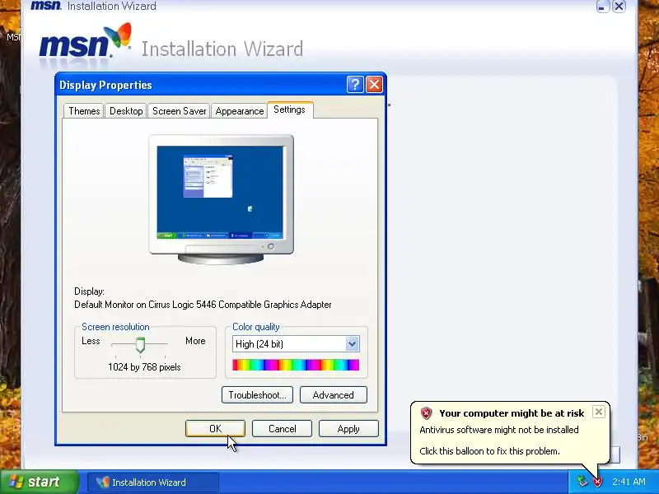Click 'Click this balloon to fix this problem'

pos(489,451)
